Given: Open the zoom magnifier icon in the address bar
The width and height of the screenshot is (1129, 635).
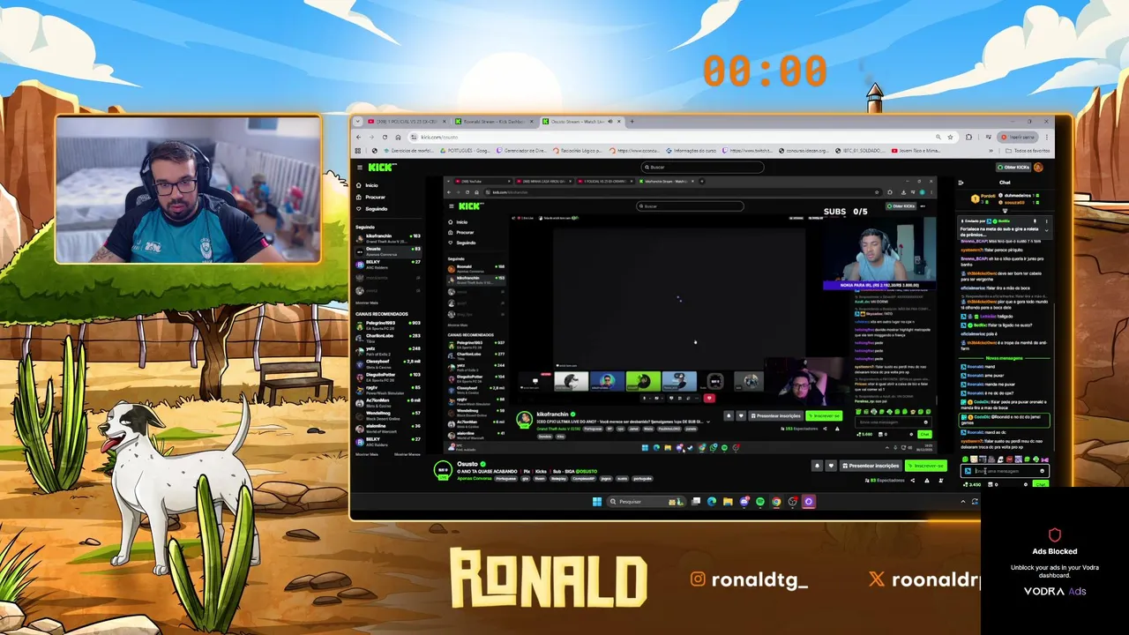Looking at the screenshot, I should [938, 138].
